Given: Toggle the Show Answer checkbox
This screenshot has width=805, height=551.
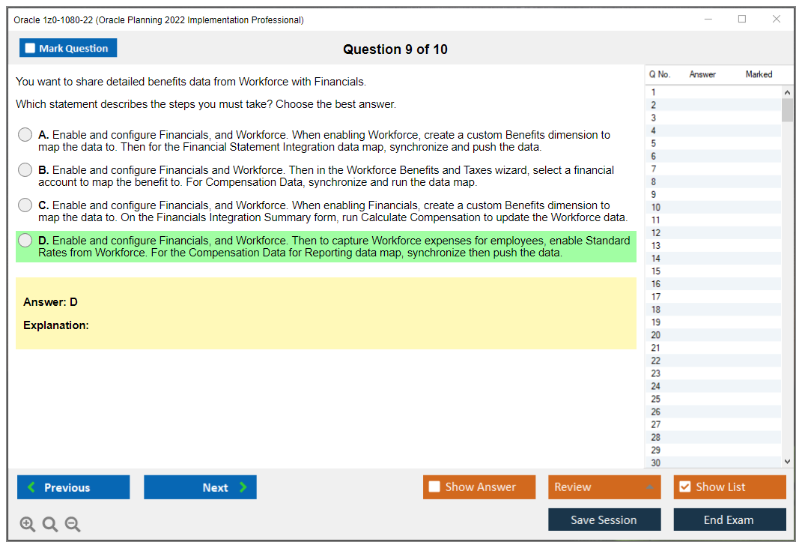Looking at the screenshot, I should pyautogui.click(x=434, y=487).
